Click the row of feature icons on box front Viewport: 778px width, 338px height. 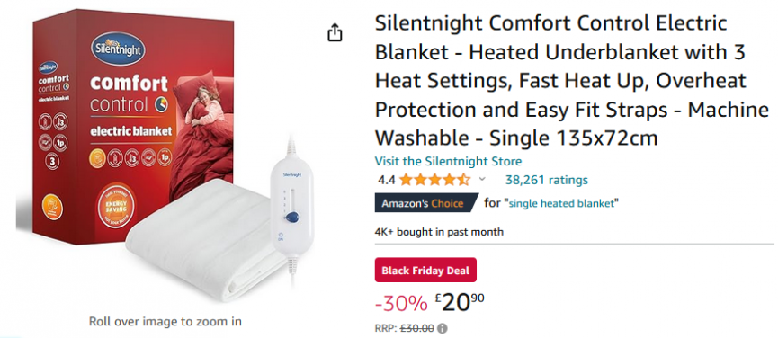(x=130, y=156)
